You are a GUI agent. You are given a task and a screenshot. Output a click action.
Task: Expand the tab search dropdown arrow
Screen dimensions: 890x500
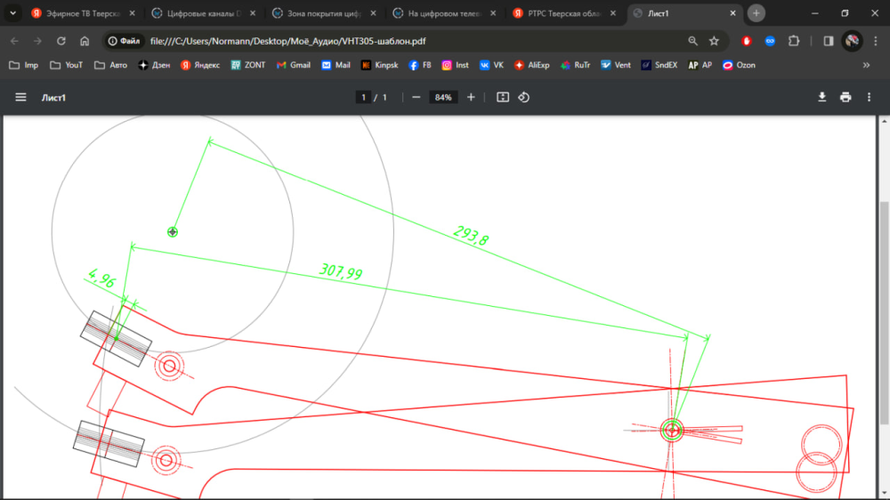click(12, 13)
